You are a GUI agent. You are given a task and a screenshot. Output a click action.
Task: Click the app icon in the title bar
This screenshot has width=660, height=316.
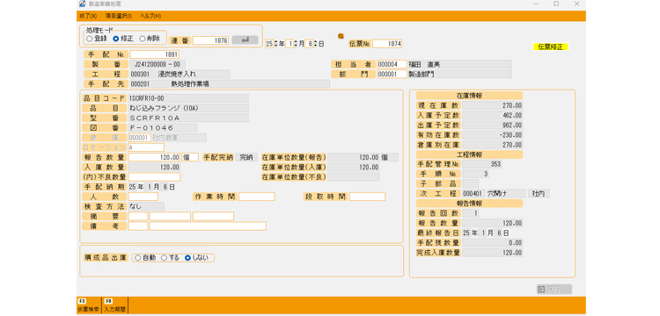click(x=82, y=4)
